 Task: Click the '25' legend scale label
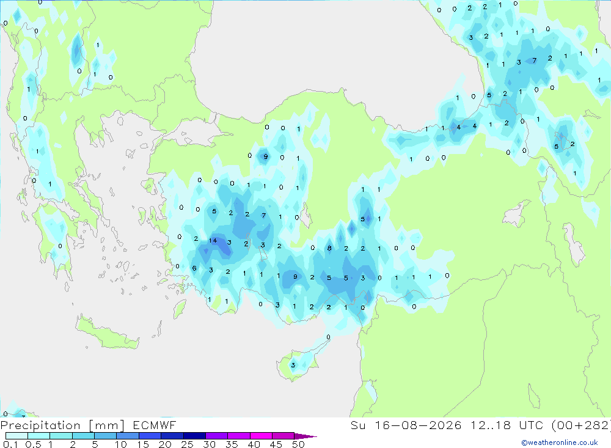188,444
